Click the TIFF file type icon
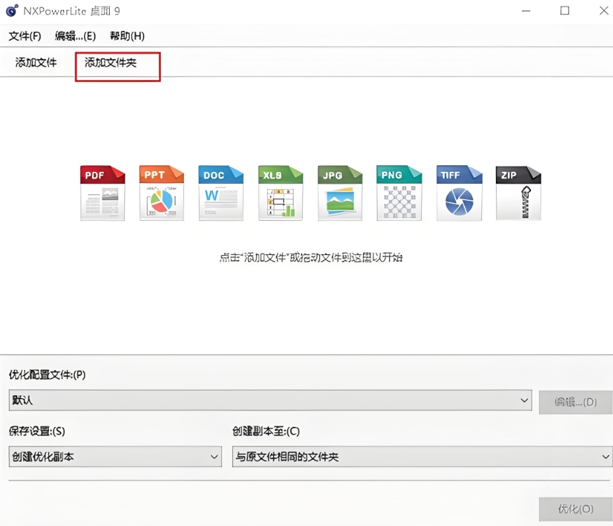613x526 pixels. tap(460, 193)
